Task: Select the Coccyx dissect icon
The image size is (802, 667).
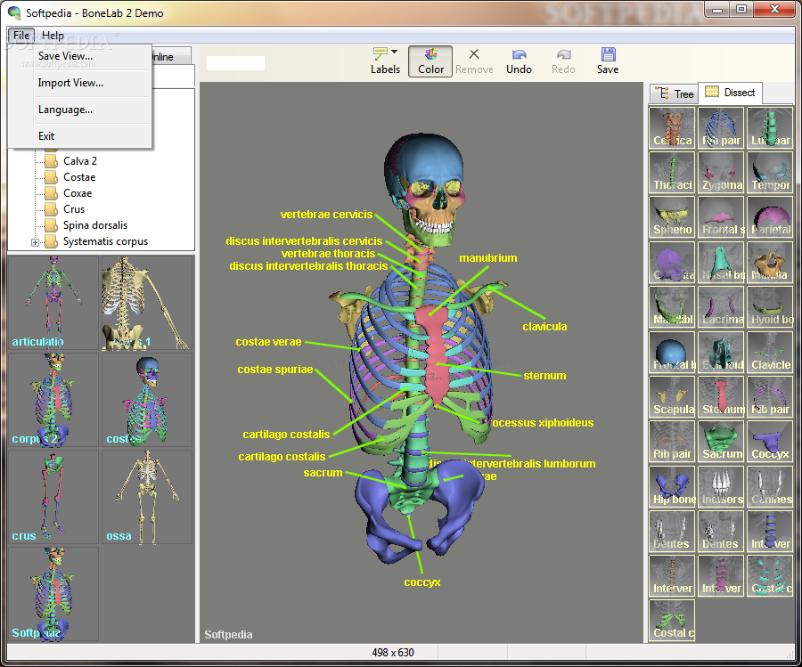Action: tap(770, 441)
